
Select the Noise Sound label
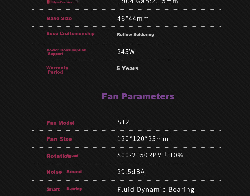click(64, 172)
